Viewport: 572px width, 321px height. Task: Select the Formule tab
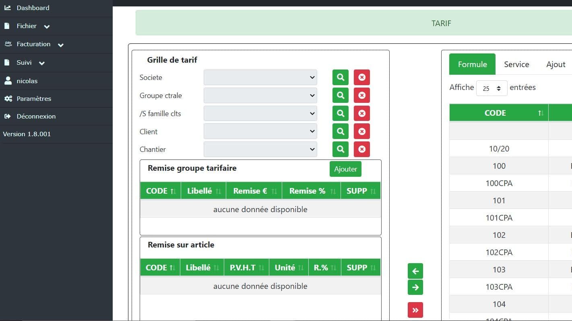[x=472, y=64]
